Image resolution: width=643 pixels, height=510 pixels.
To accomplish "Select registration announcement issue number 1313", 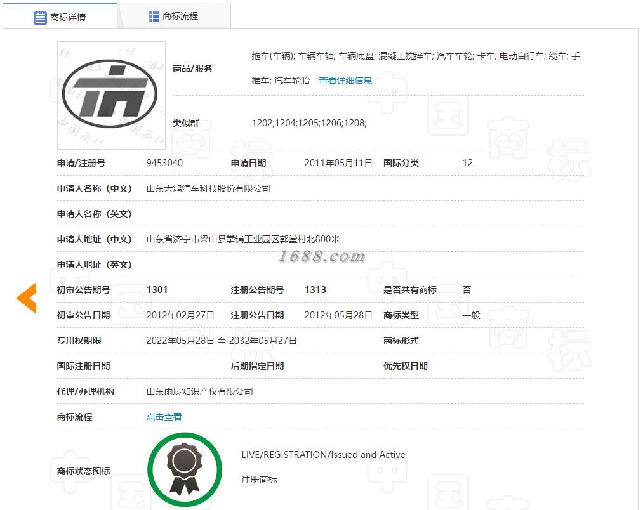I will (x=315, y=290).
